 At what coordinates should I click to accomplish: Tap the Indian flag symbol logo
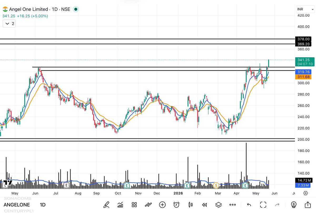(x=5, y=9)
